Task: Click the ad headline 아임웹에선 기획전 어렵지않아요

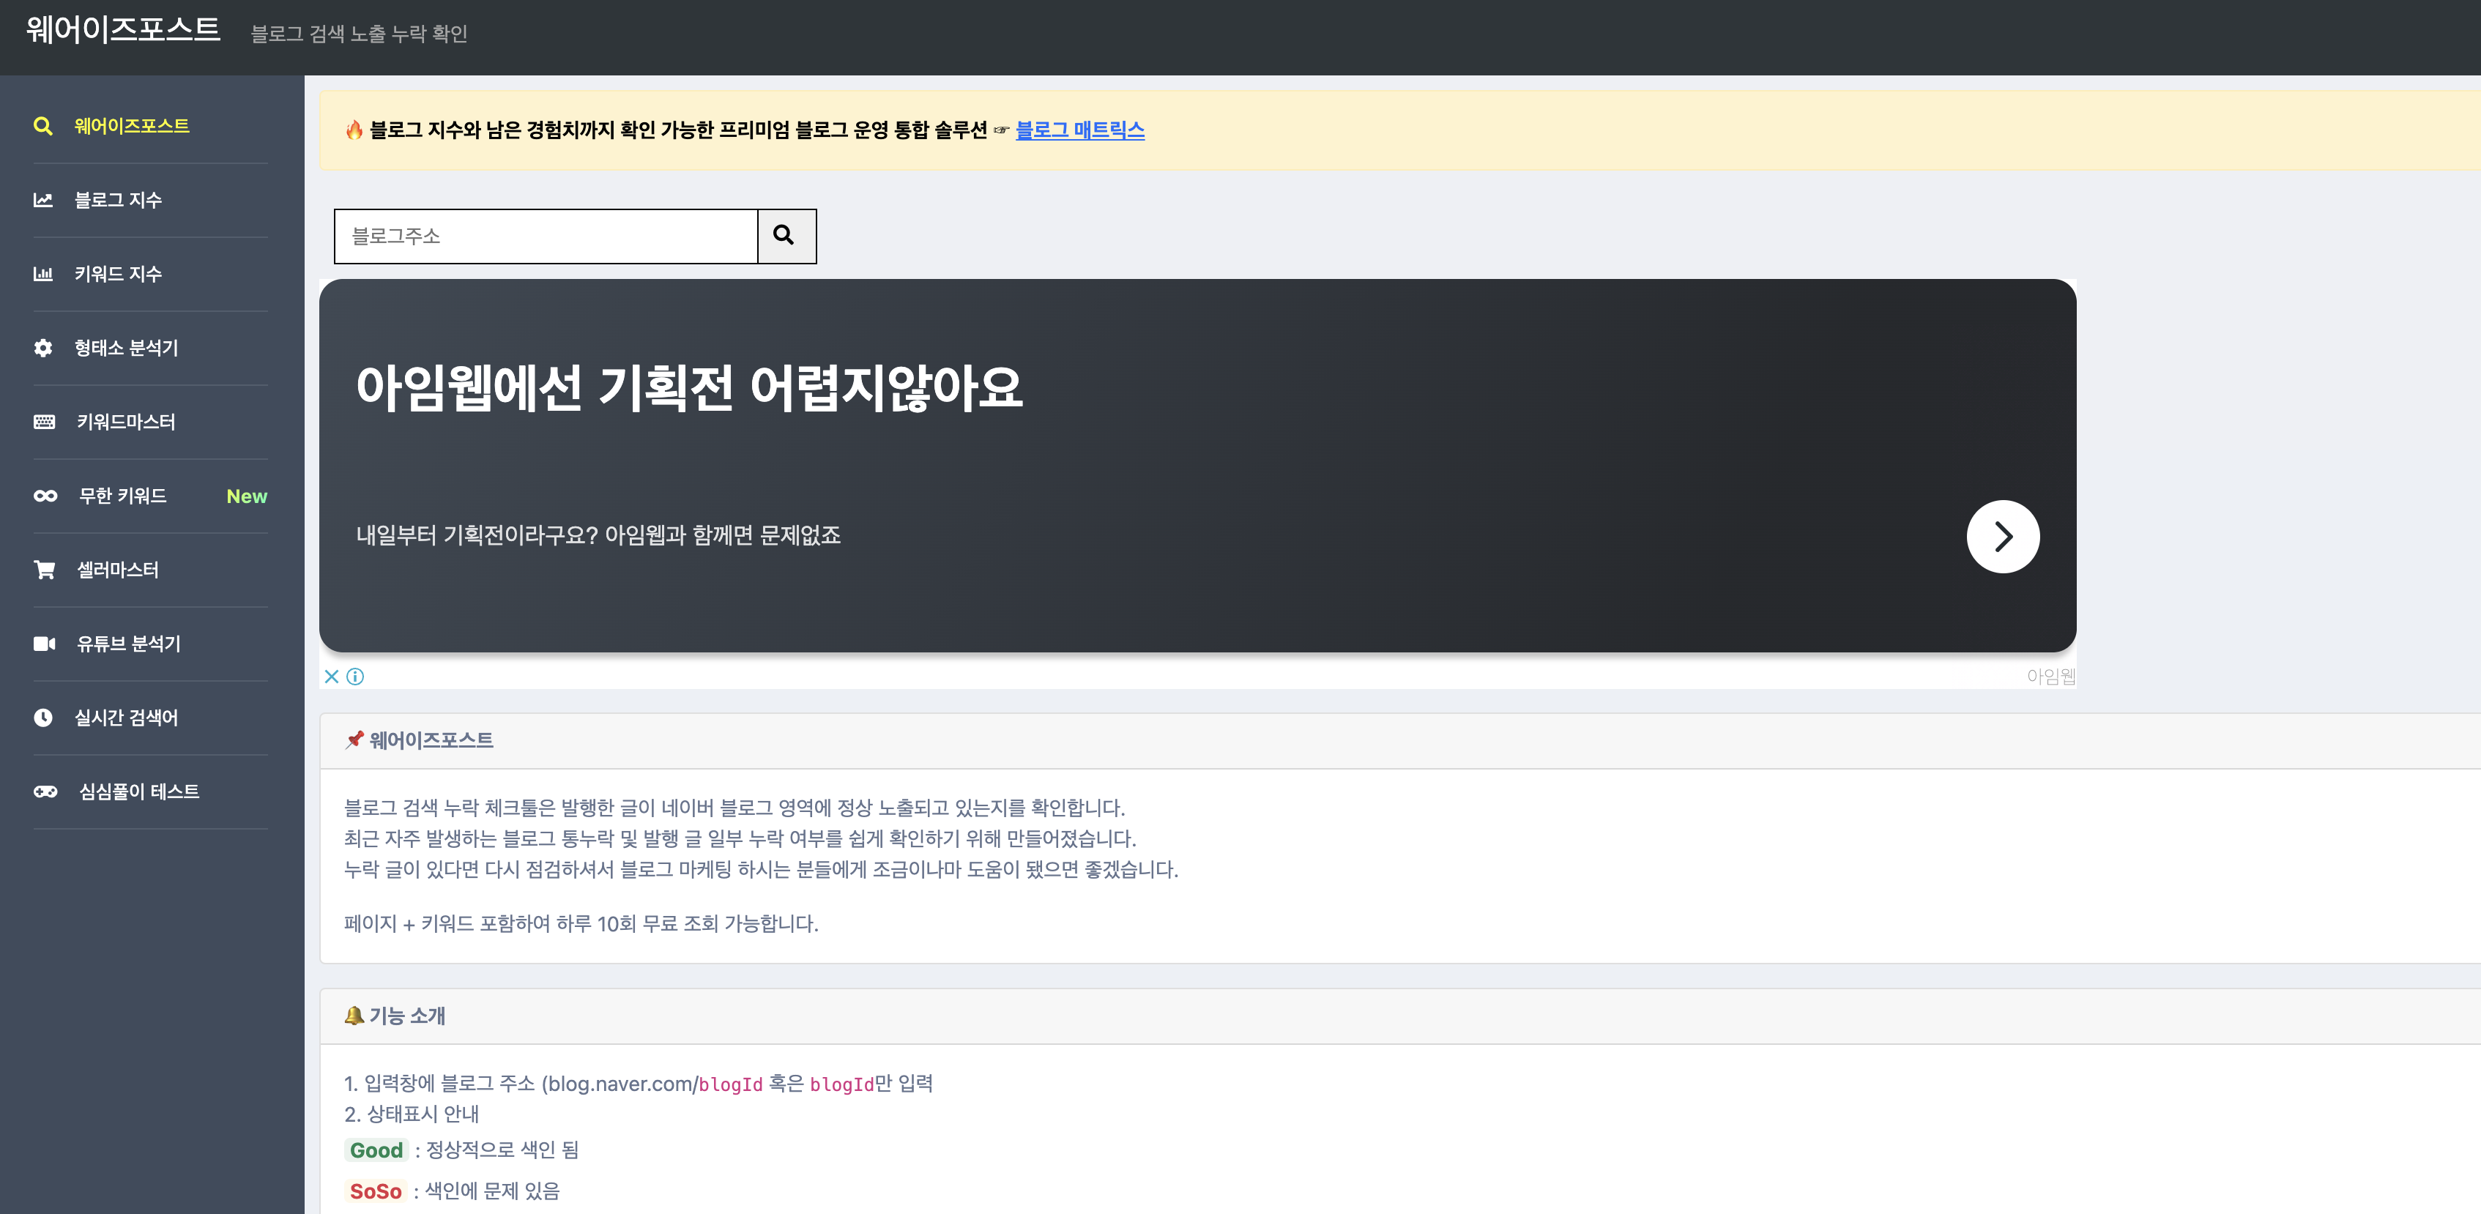Action: [x=688, y=388]
